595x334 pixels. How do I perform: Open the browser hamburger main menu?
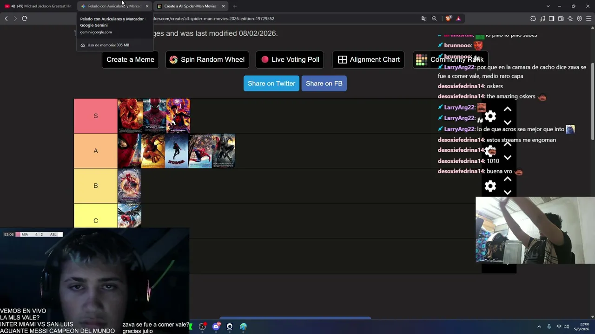pyautogui.click(x=588, y=19)
